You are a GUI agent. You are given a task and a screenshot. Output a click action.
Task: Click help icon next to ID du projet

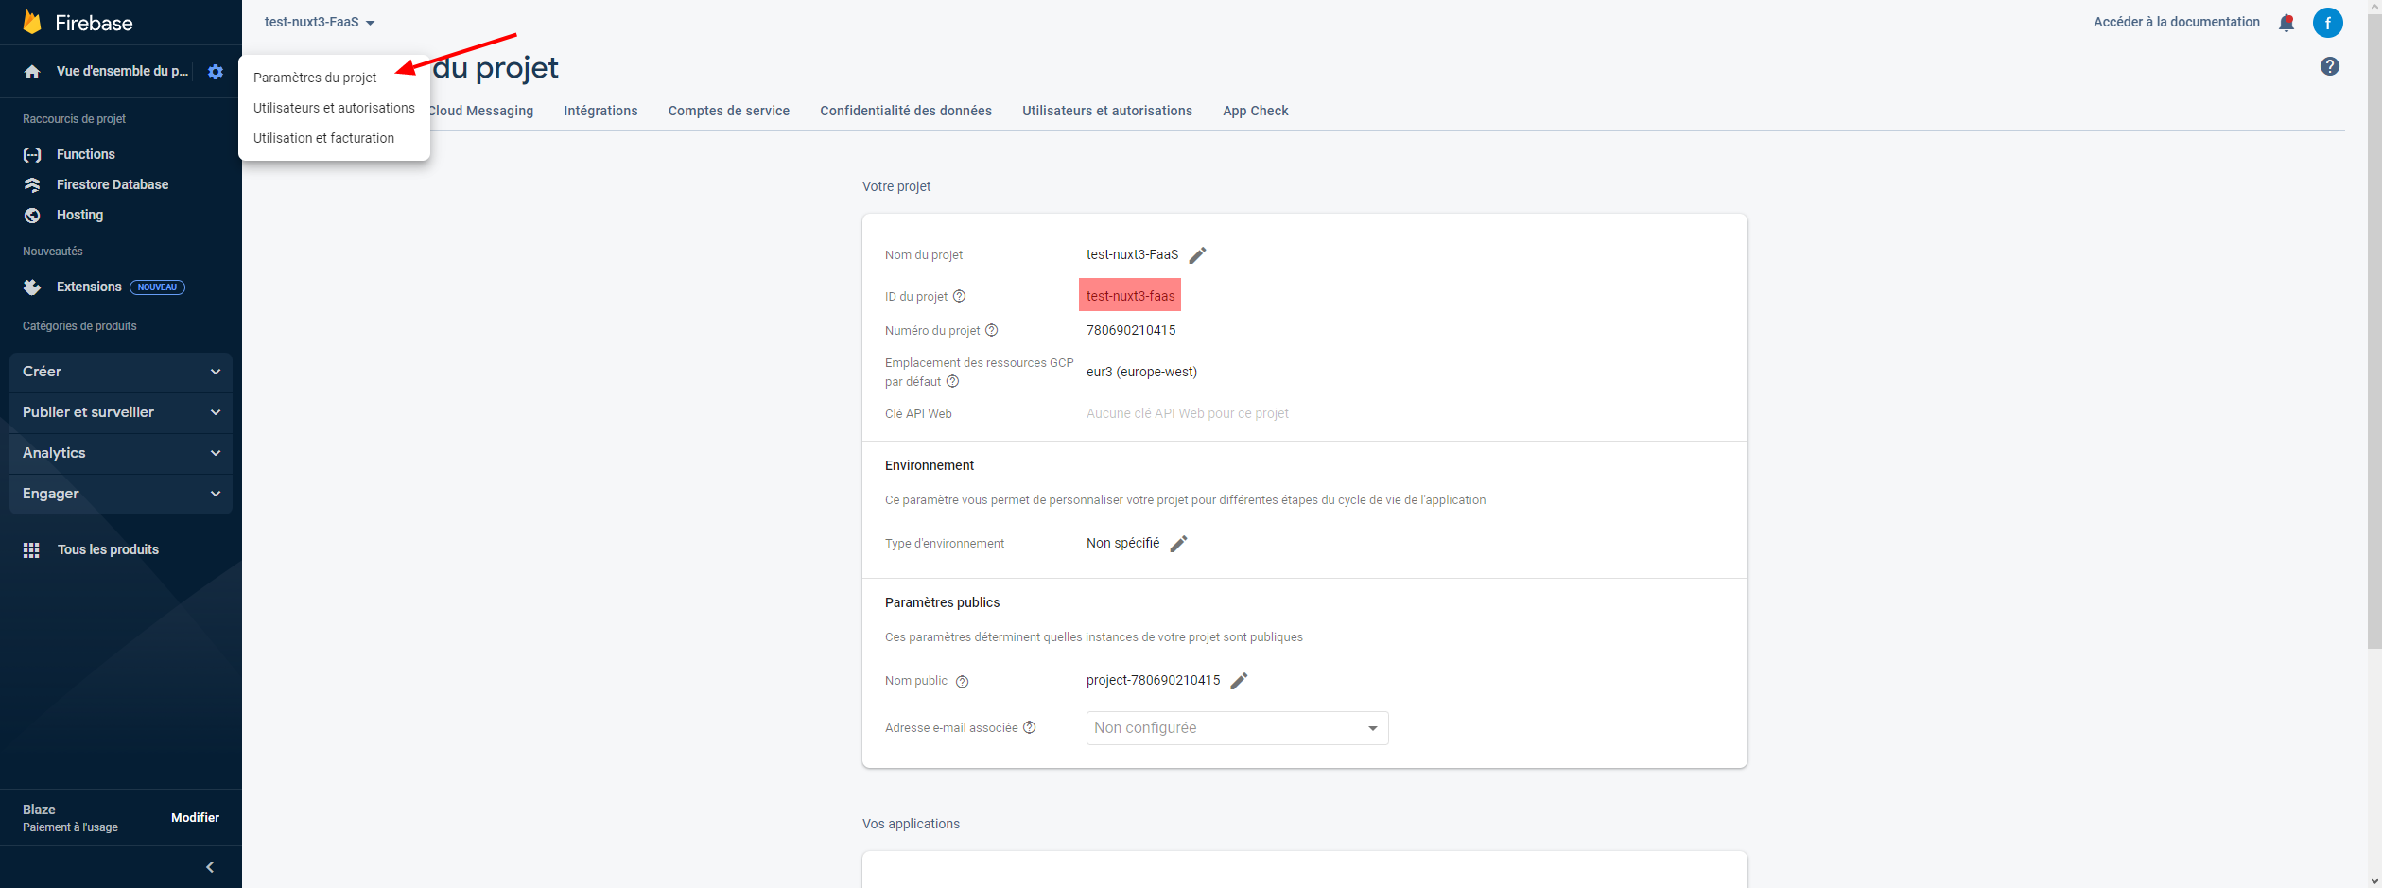click(x=959, y=296)
